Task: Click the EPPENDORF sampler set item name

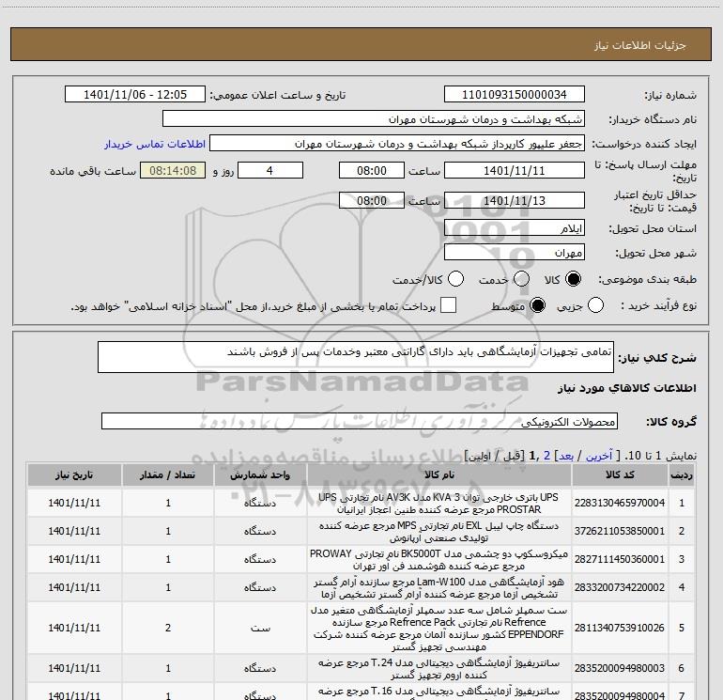Action: (439, 628)
